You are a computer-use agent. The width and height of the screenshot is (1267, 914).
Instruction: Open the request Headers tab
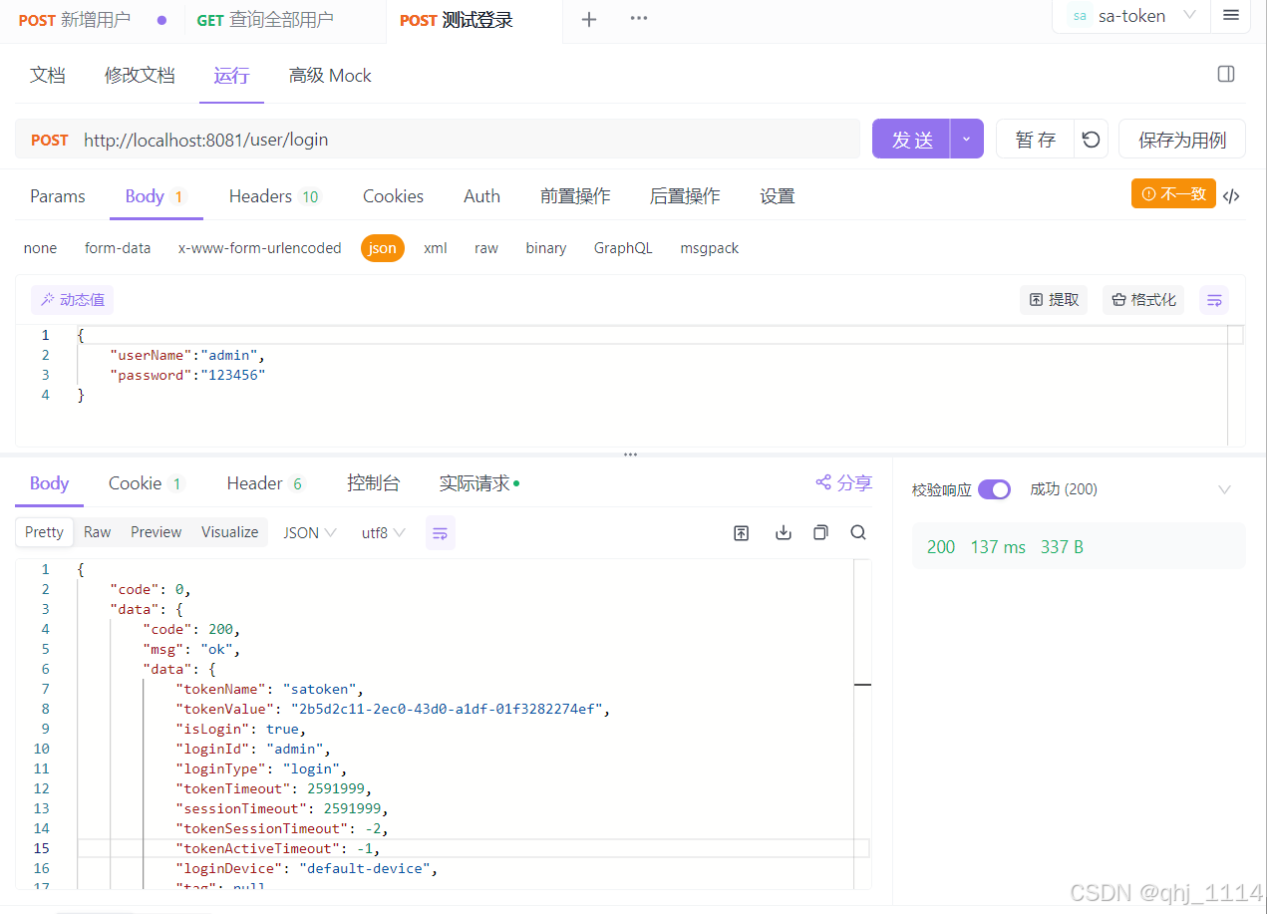click(x=274, y=196)
